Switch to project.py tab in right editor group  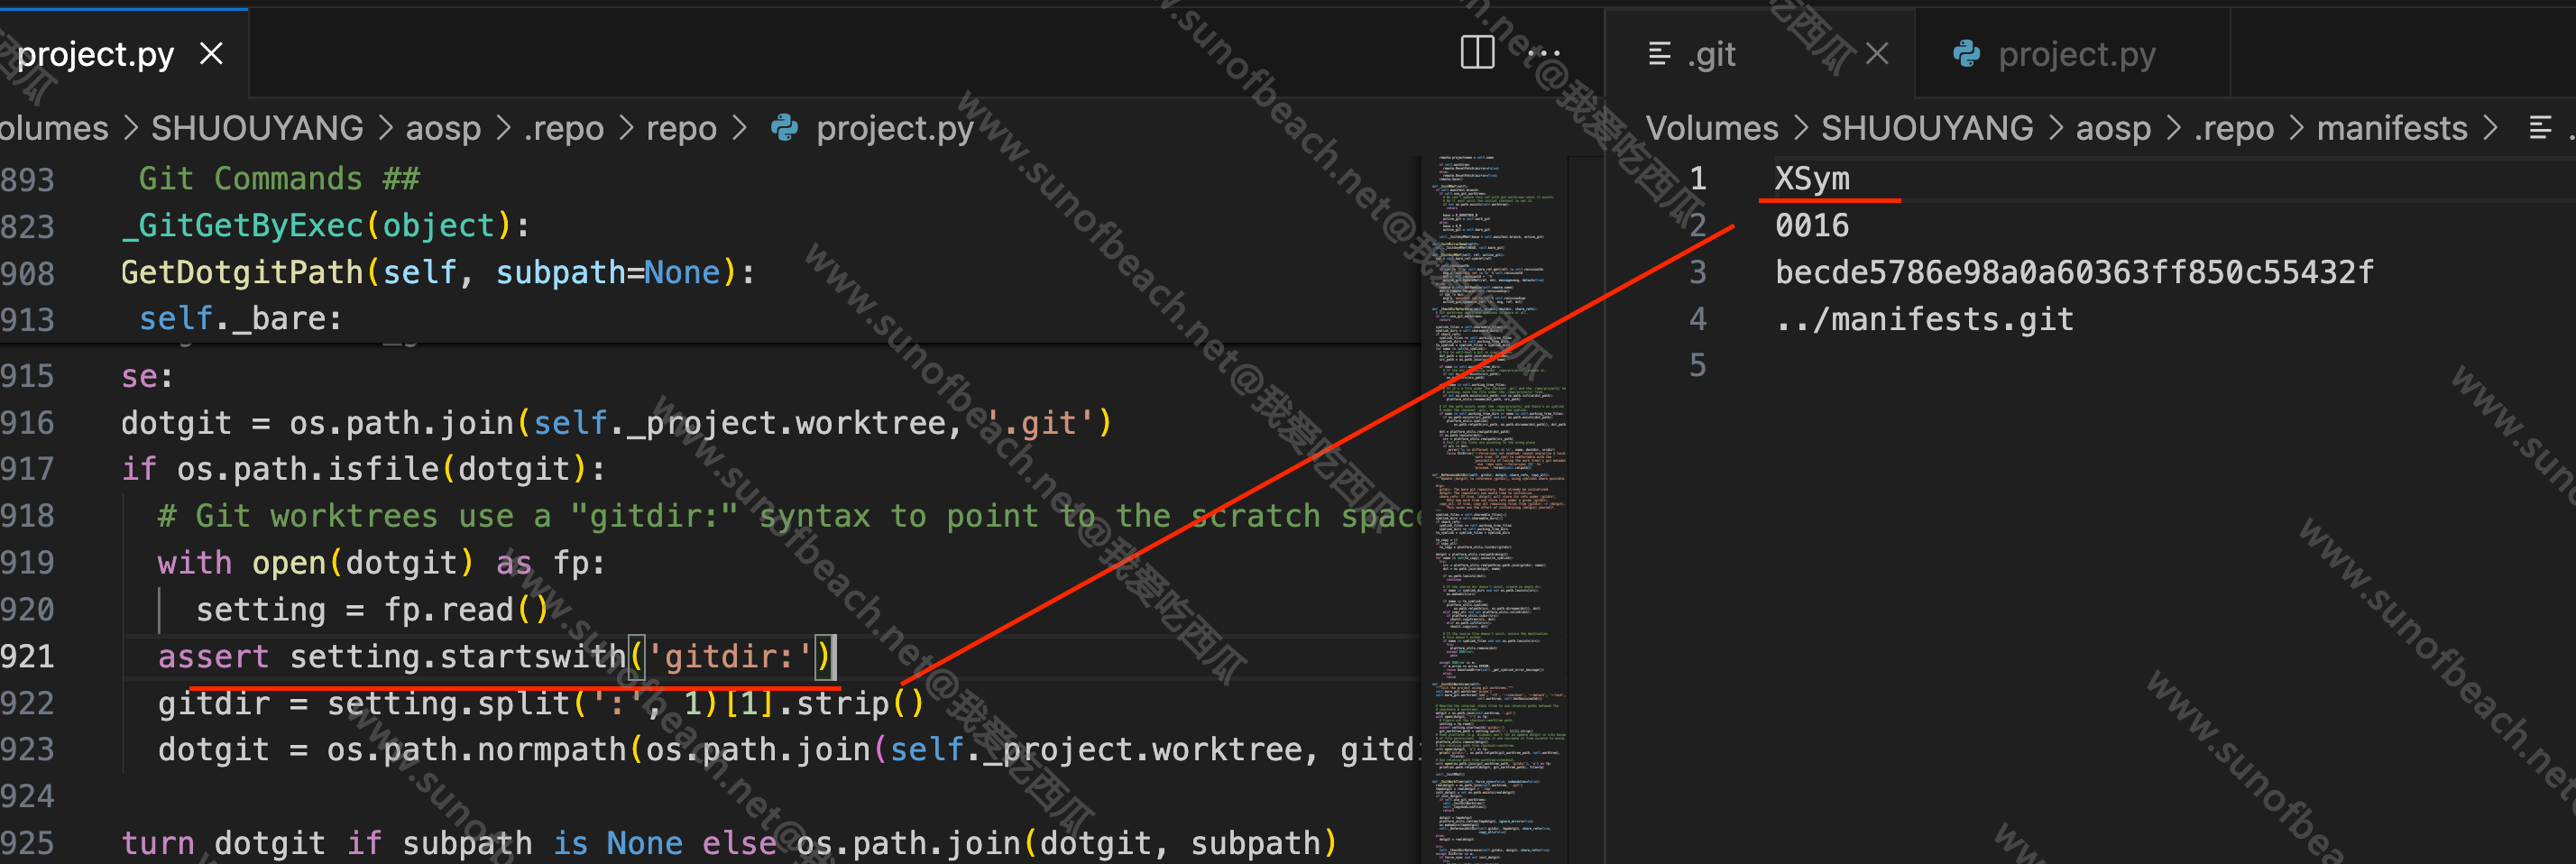(x=2076, y=54)
